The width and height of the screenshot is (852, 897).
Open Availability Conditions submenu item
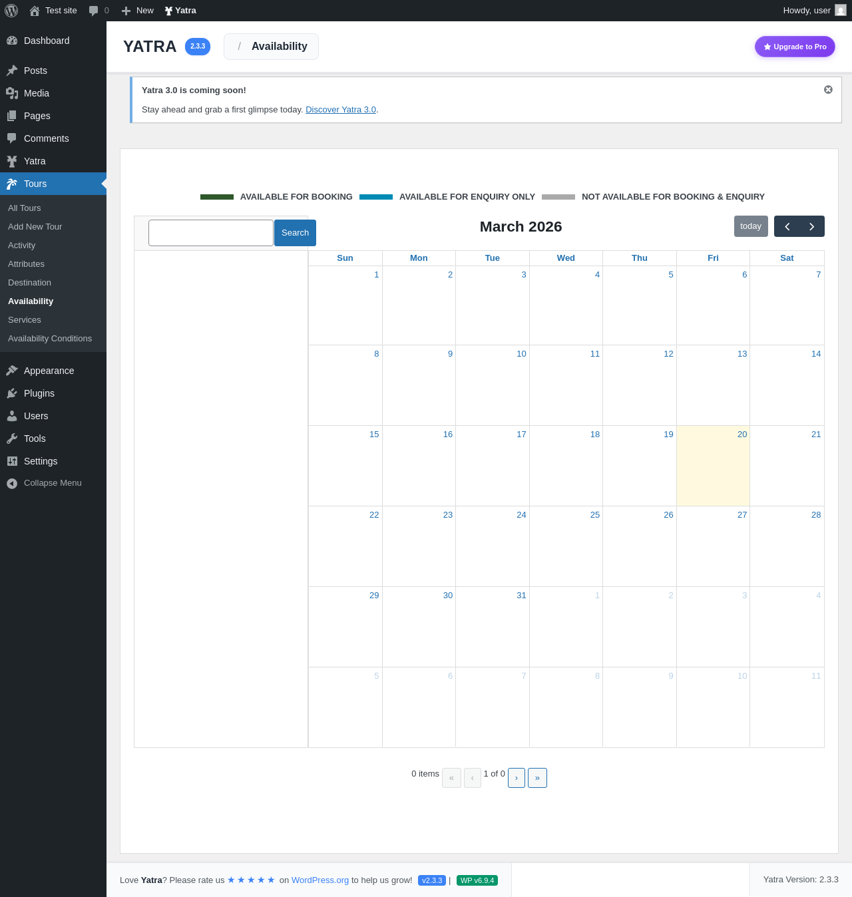click(x=50, y=339)
